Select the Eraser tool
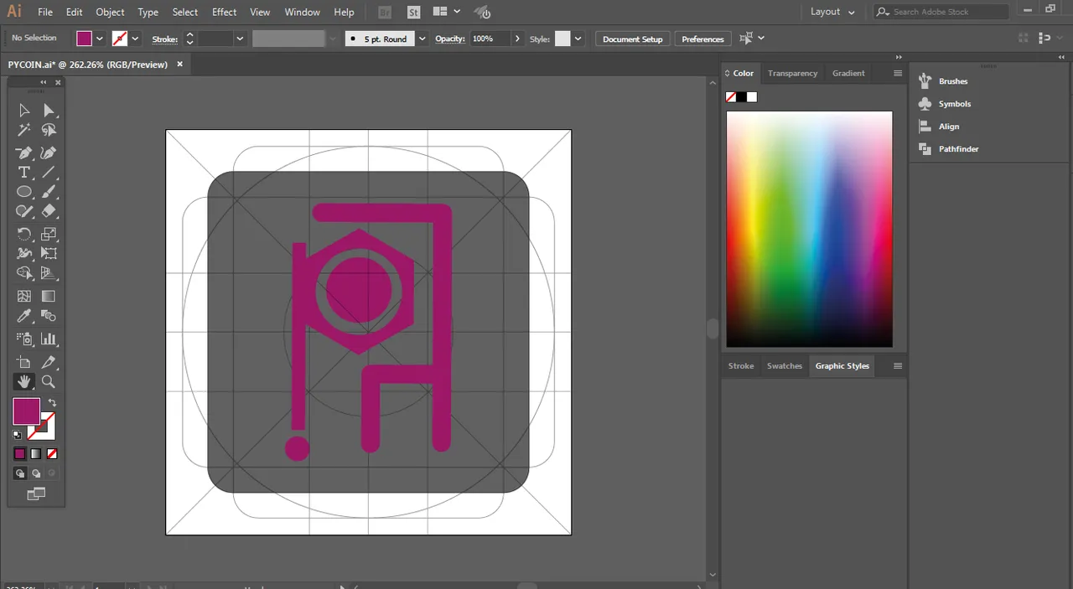Screen dimensions: 1073x589 coord(49,211)
